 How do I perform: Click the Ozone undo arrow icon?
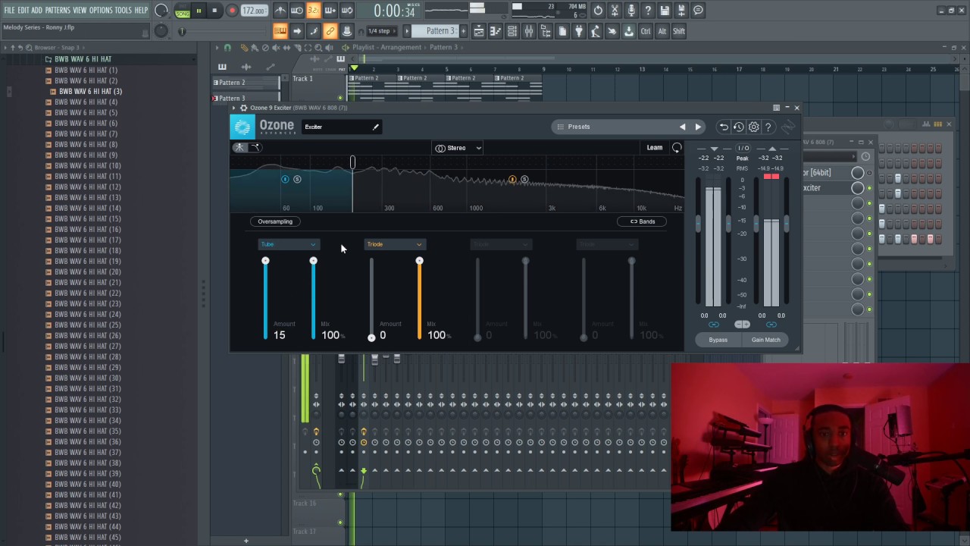724,127
